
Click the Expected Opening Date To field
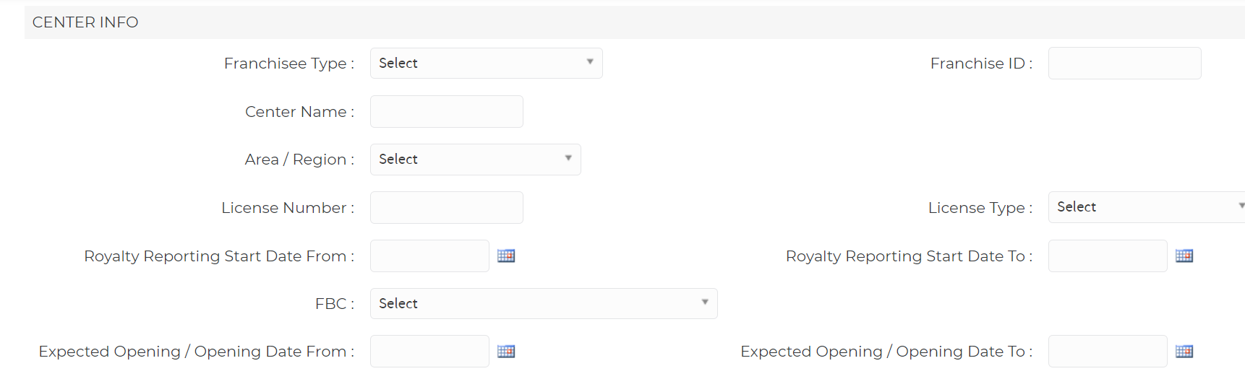point(1108,352)
